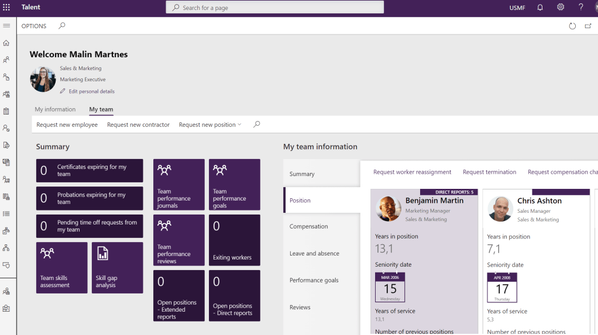Click Request termination button
This screenshot has height=335, width=598.
coord(489,172)
